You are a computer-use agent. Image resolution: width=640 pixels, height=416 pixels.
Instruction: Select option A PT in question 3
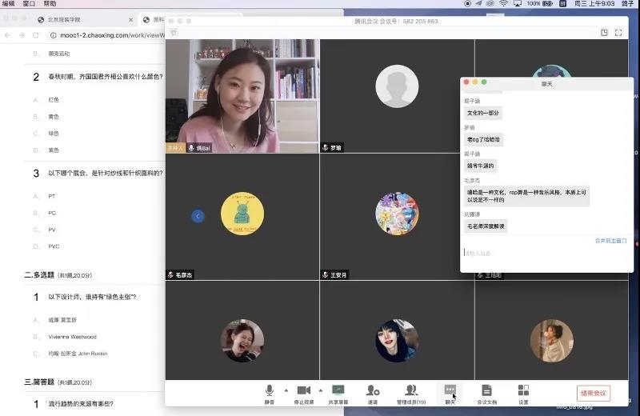pos(51,196)
